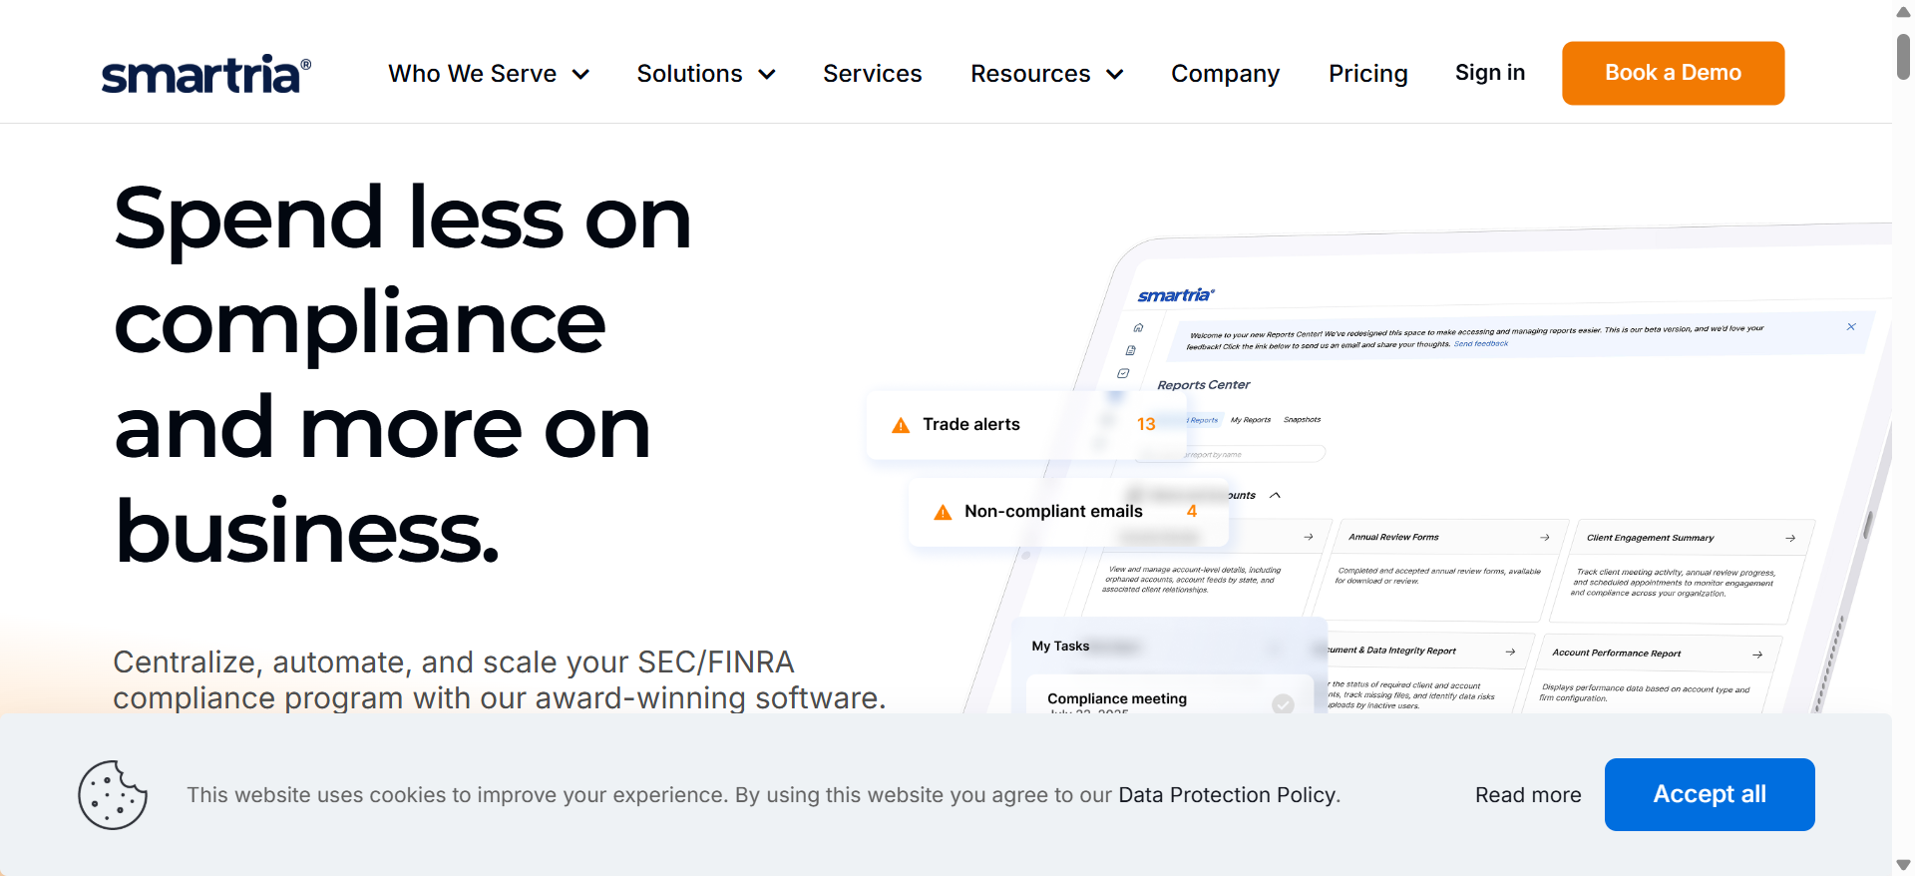The height and width of the screenshot is (876, 1915).
Task: Open the Data Protection Policy link
Action: pyautogui.click(x=1227, y=795)
